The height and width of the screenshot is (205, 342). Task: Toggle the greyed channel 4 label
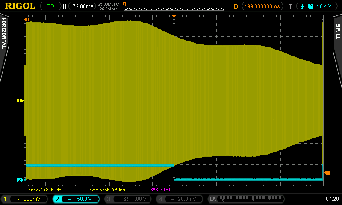pos(161,199)
